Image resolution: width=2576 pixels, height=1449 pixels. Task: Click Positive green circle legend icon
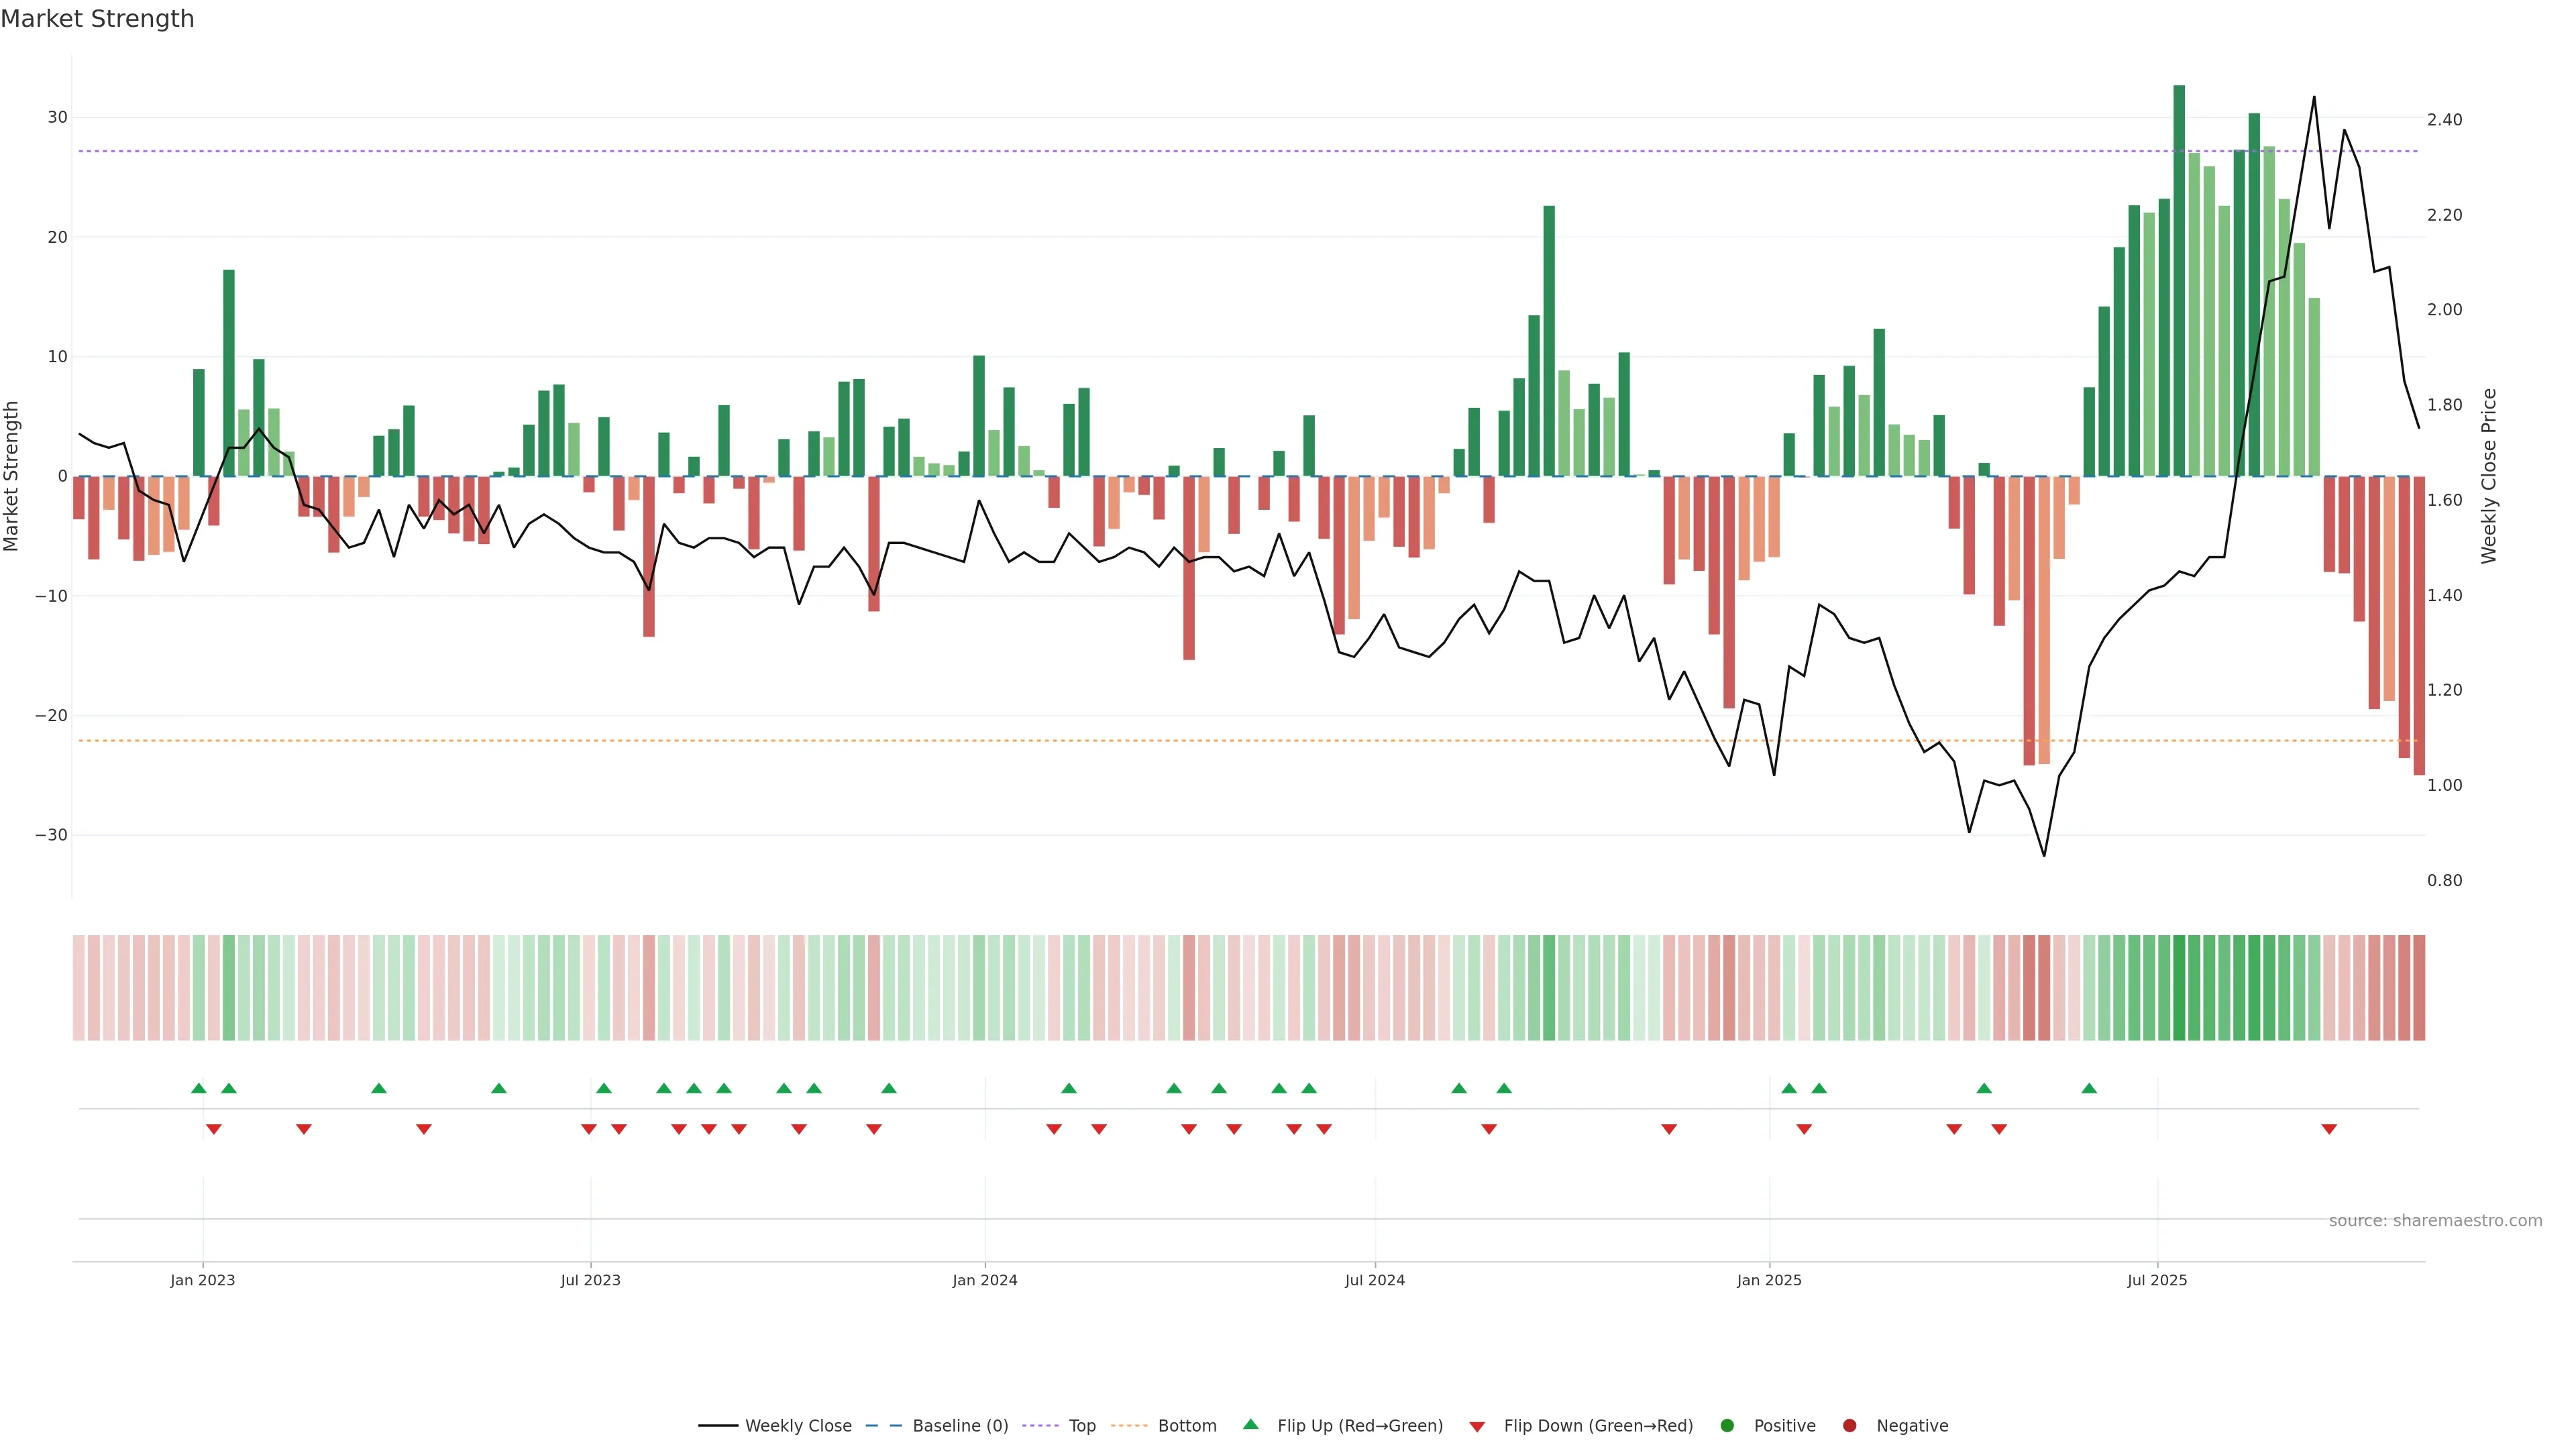click(1727, 1426)
